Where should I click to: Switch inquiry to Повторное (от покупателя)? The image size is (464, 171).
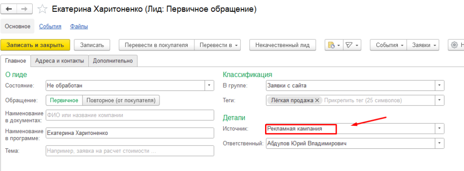coord(121,100)
